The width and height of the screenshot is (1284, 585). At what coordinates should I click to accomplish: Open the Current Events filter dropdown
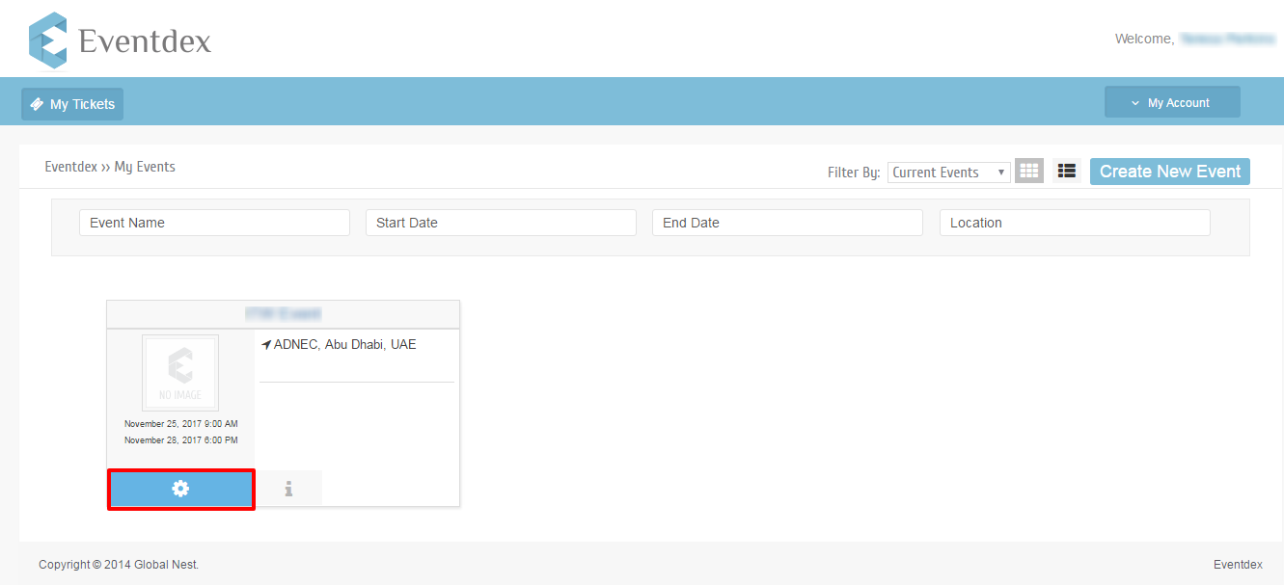tap(948, 173)
